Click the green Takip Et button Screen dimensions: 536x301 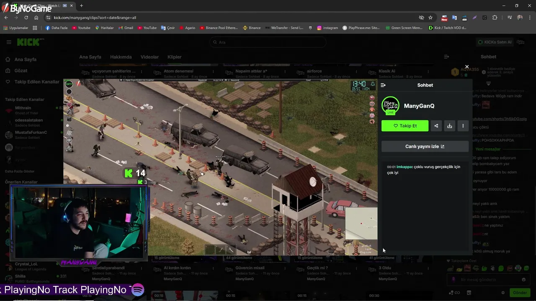(405, 126)
